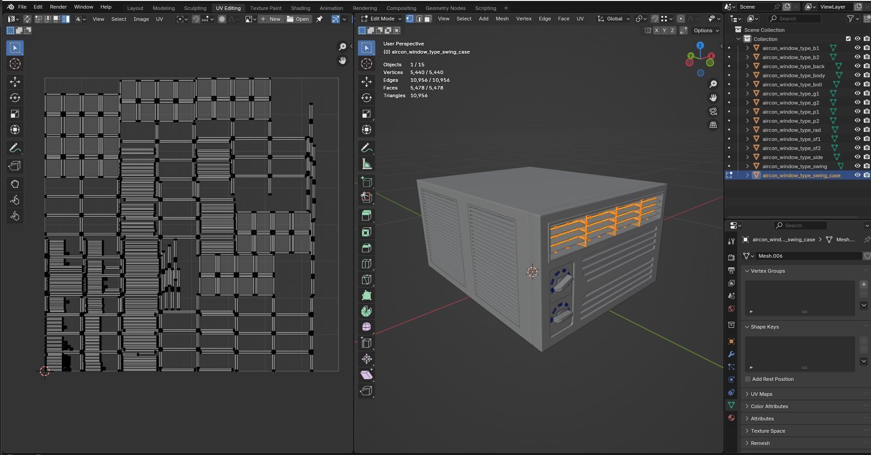The width and height of the screenshot is (871, 455).
Task: Select the Annotate tool in UV editor
Action: click(x=15, y=148)
